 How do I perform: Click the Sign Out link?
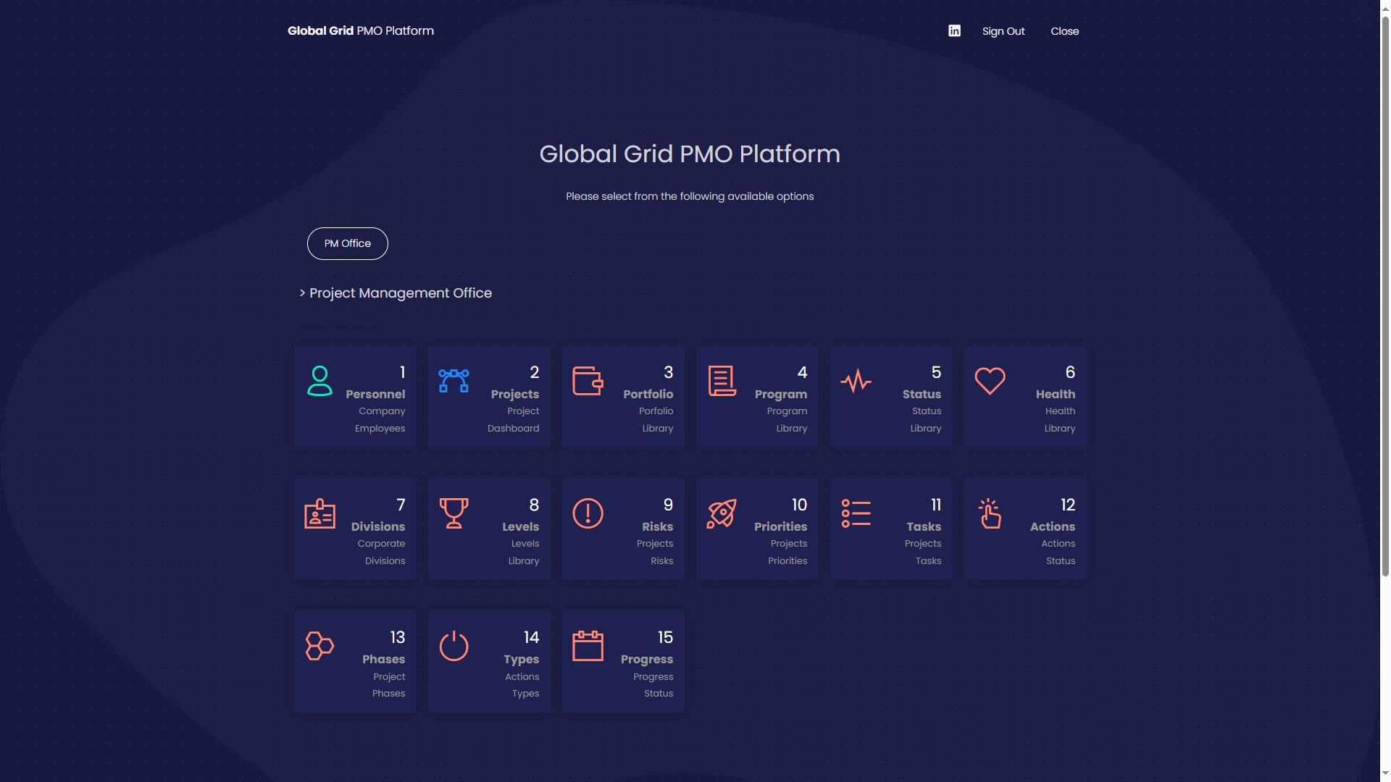(1003, 31)
